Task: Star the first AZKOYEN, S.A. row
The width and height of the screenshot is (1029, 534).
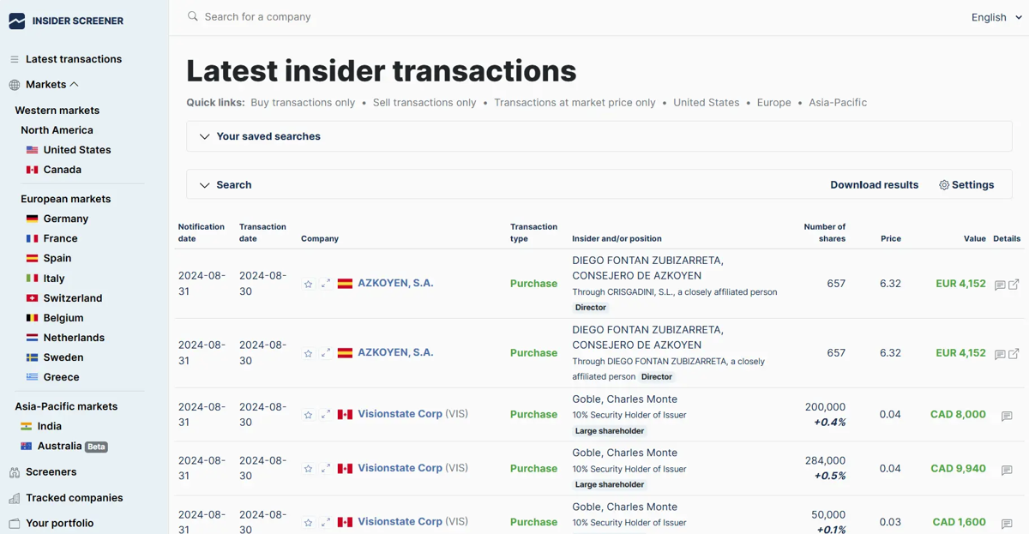Action: tap(308, 284)
